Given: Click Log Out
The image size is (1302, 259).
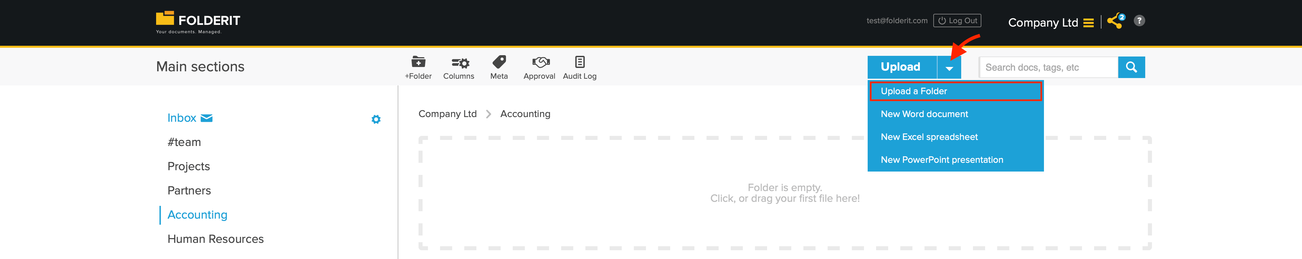Looking at the screenshot, I should coord(957,20).
